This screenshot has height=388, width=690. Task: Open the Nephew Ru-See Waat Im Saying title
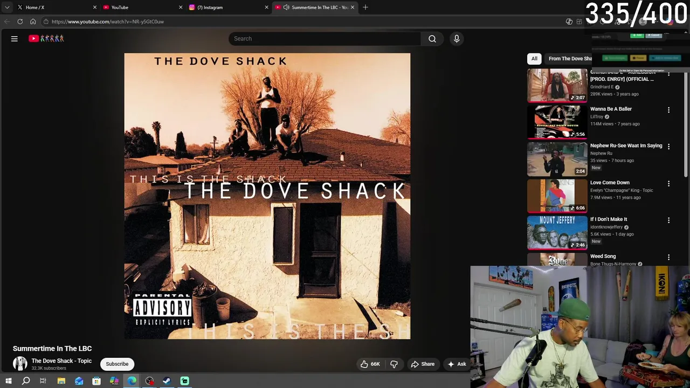click(626, 145)
